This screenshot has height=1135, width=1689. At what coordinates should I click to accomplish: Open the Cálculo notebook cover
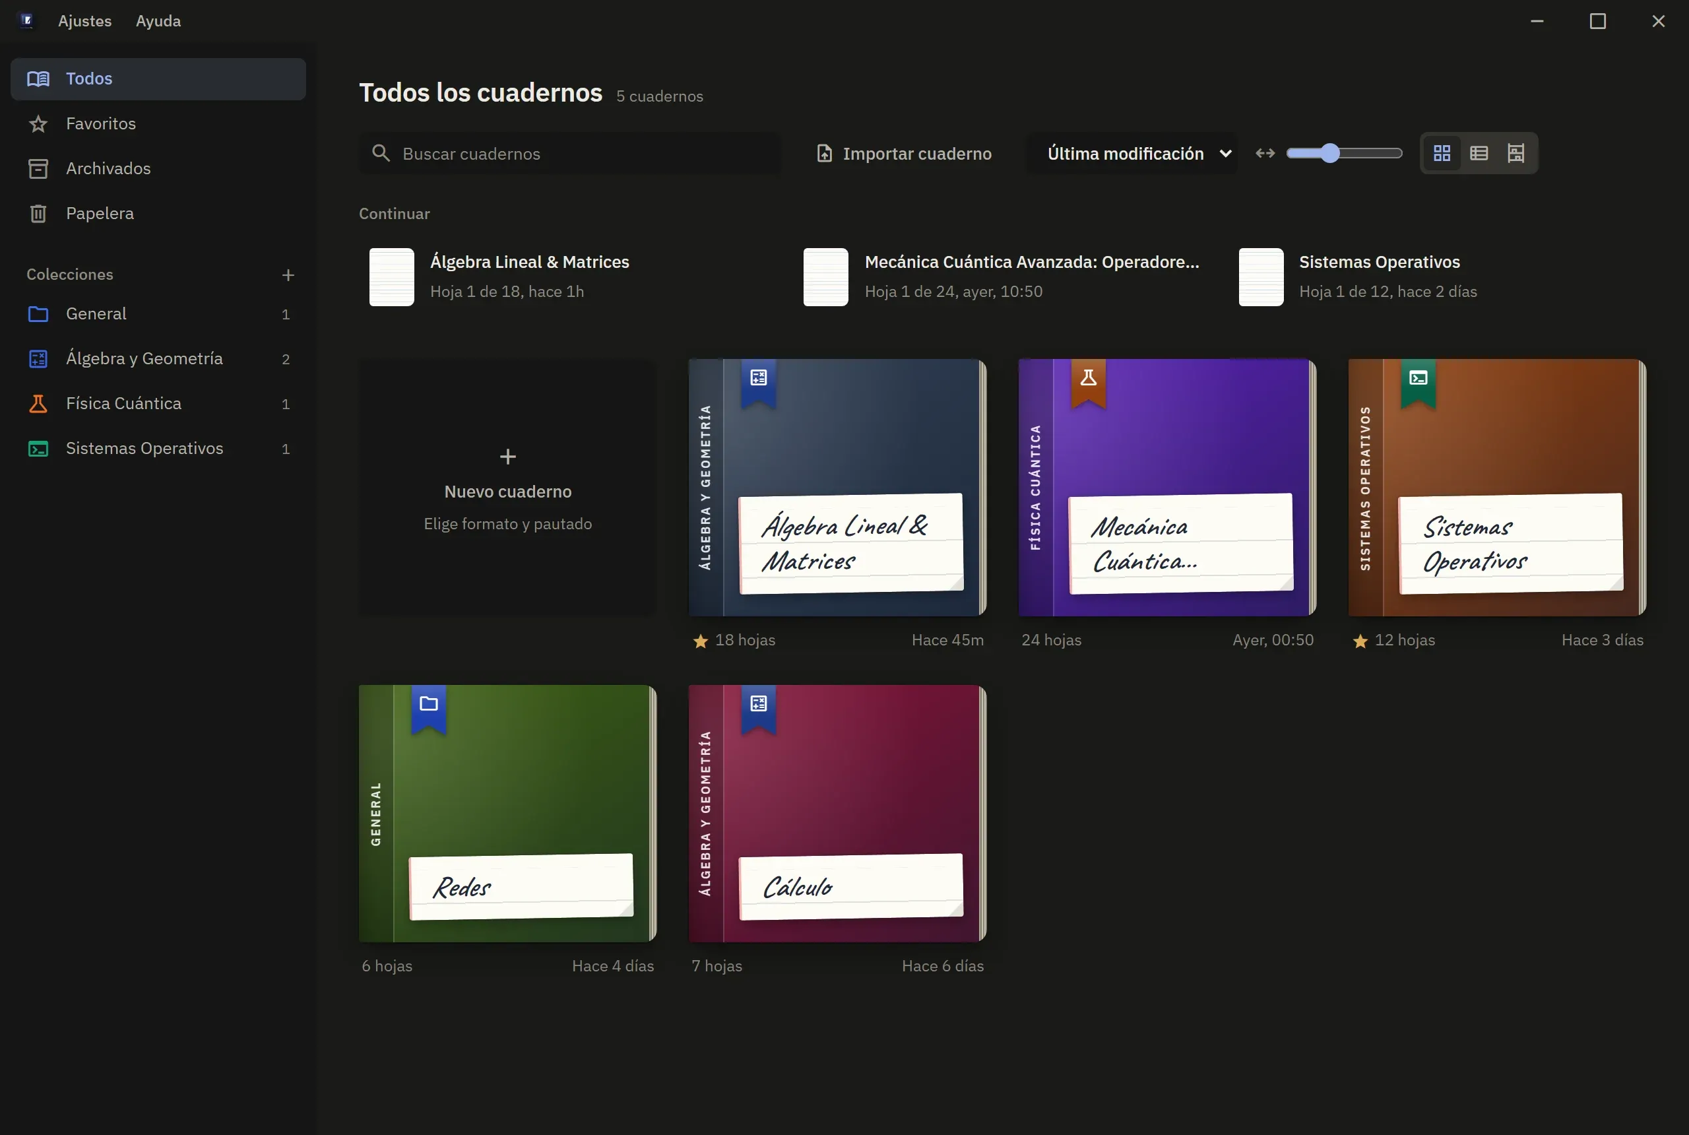tap(837, 814)
